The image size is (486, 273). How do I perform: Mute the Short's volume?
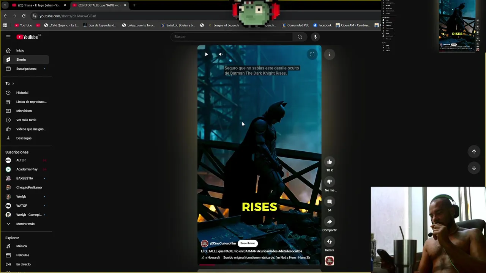point(221,54)
